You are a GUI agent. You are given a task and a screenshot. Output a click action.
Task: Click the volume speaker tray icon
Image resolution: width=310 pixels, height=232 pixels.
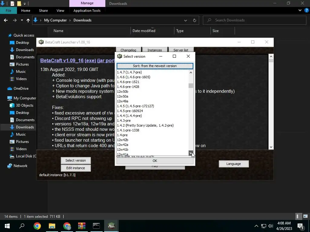271,226
